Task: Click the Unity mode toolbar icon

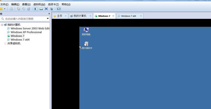Action: click(x=51, y=9)
